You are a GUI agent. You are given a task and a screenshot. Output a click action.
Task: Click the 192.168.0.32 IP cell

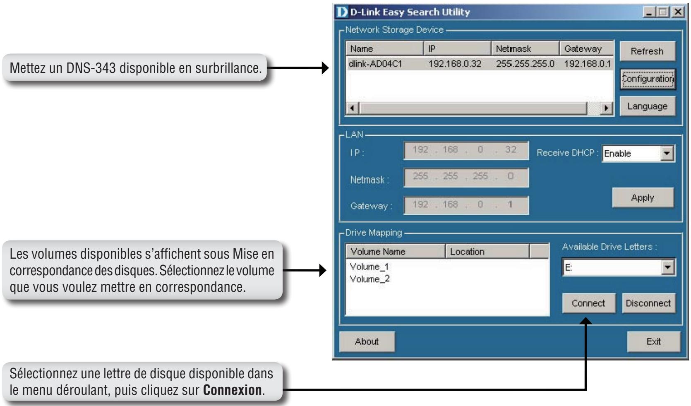457,64
